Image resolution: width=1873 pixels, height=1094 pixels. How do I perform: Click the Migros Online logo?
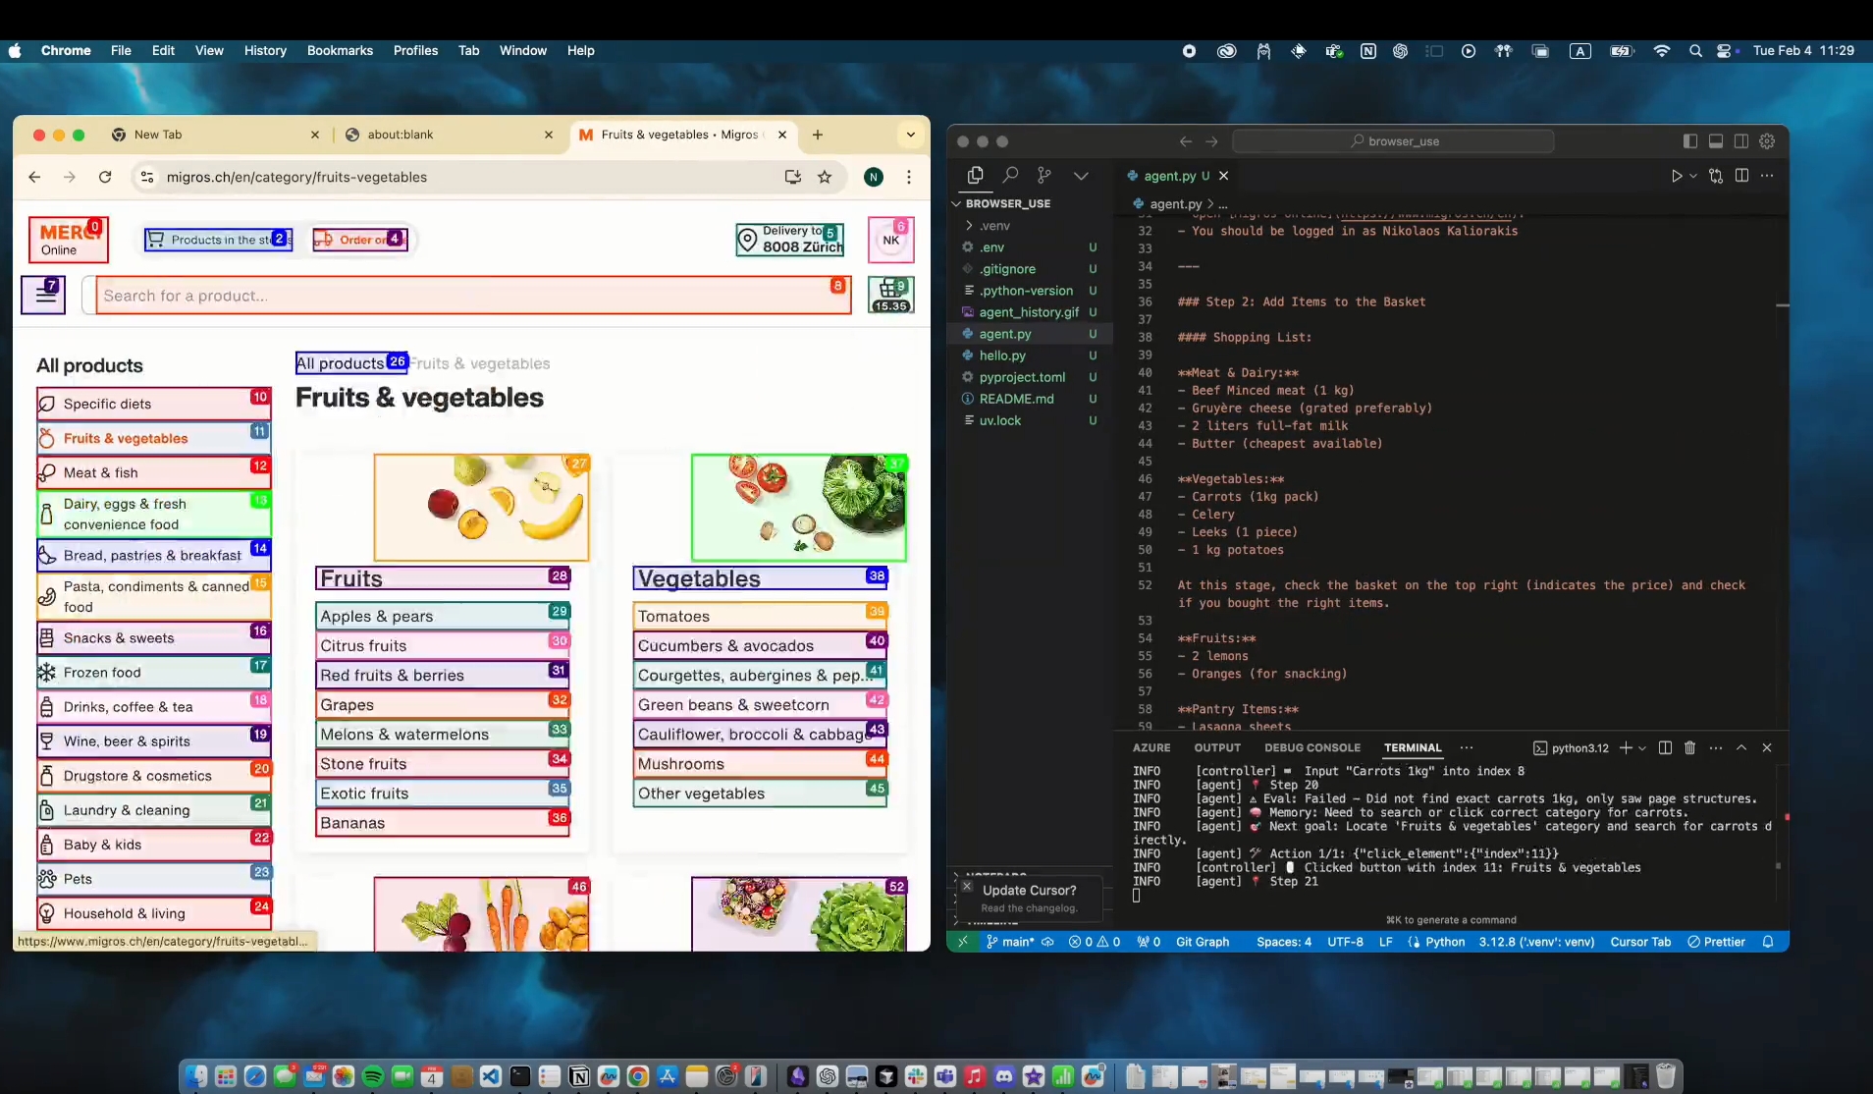68,240
